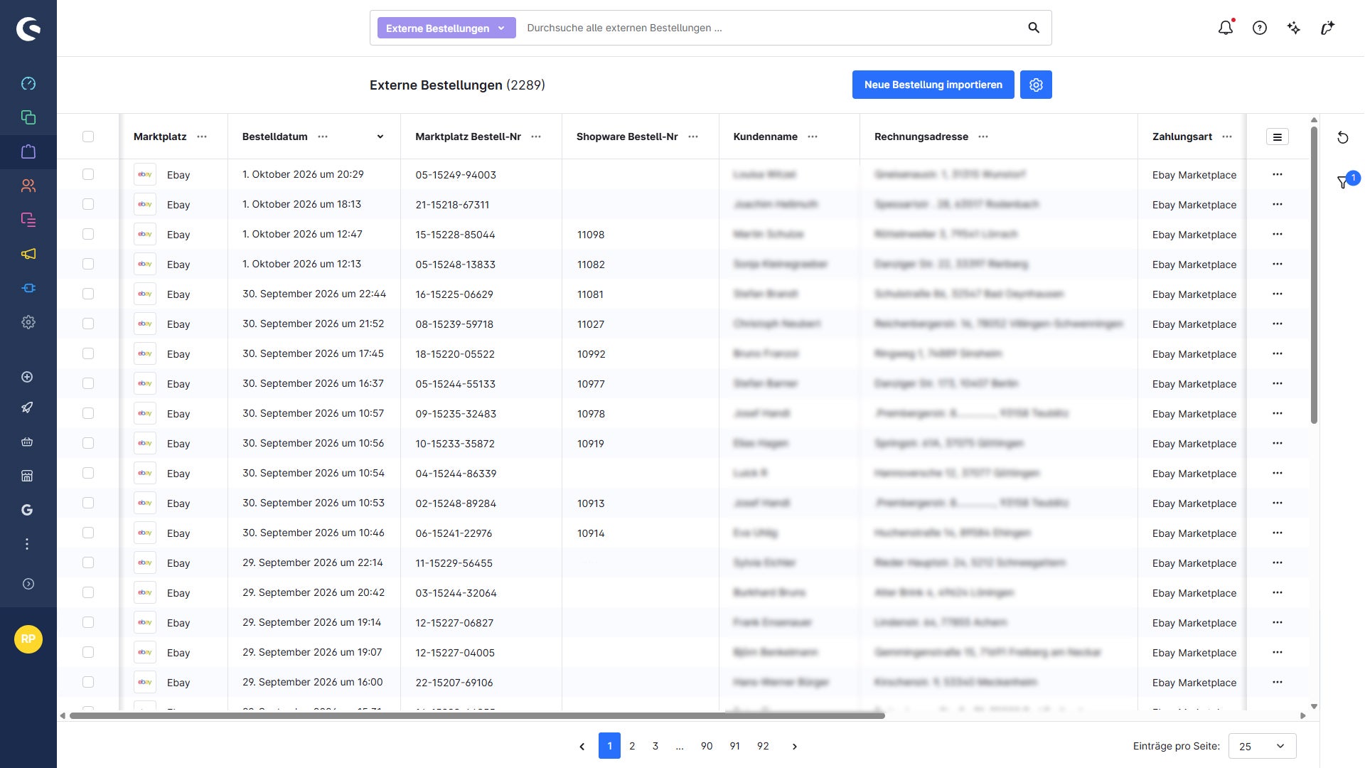Go to next page arrow
The image size is (1365, 768).
click(x=795, y=746)
